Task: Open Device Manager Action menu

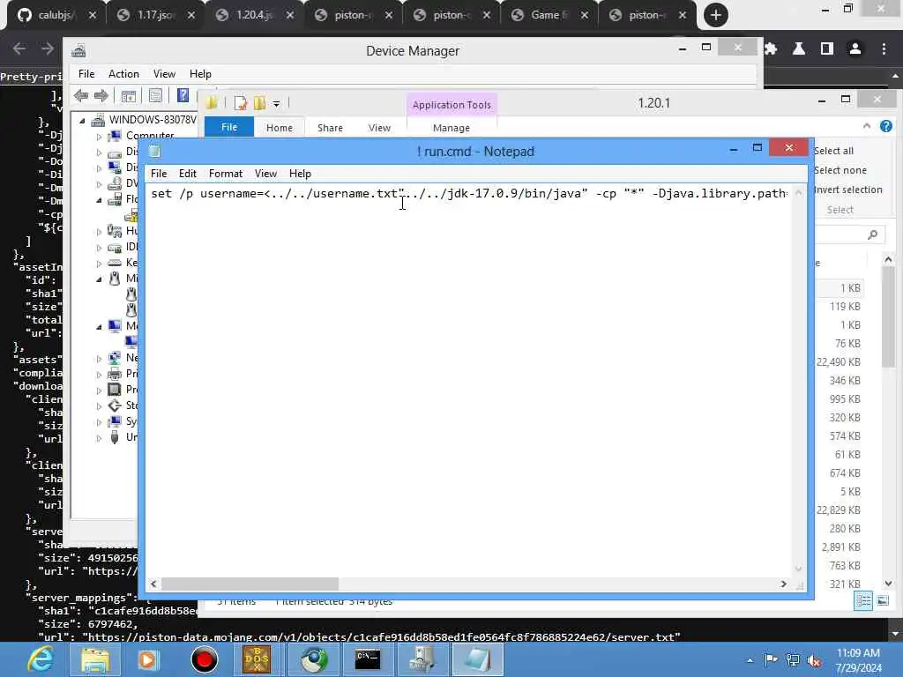Action: pyautogui.click(x=123, y=74)
